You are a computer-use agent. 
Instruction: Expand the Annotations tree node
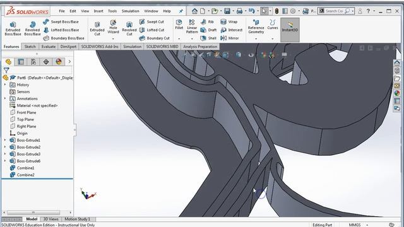[5, 98]
